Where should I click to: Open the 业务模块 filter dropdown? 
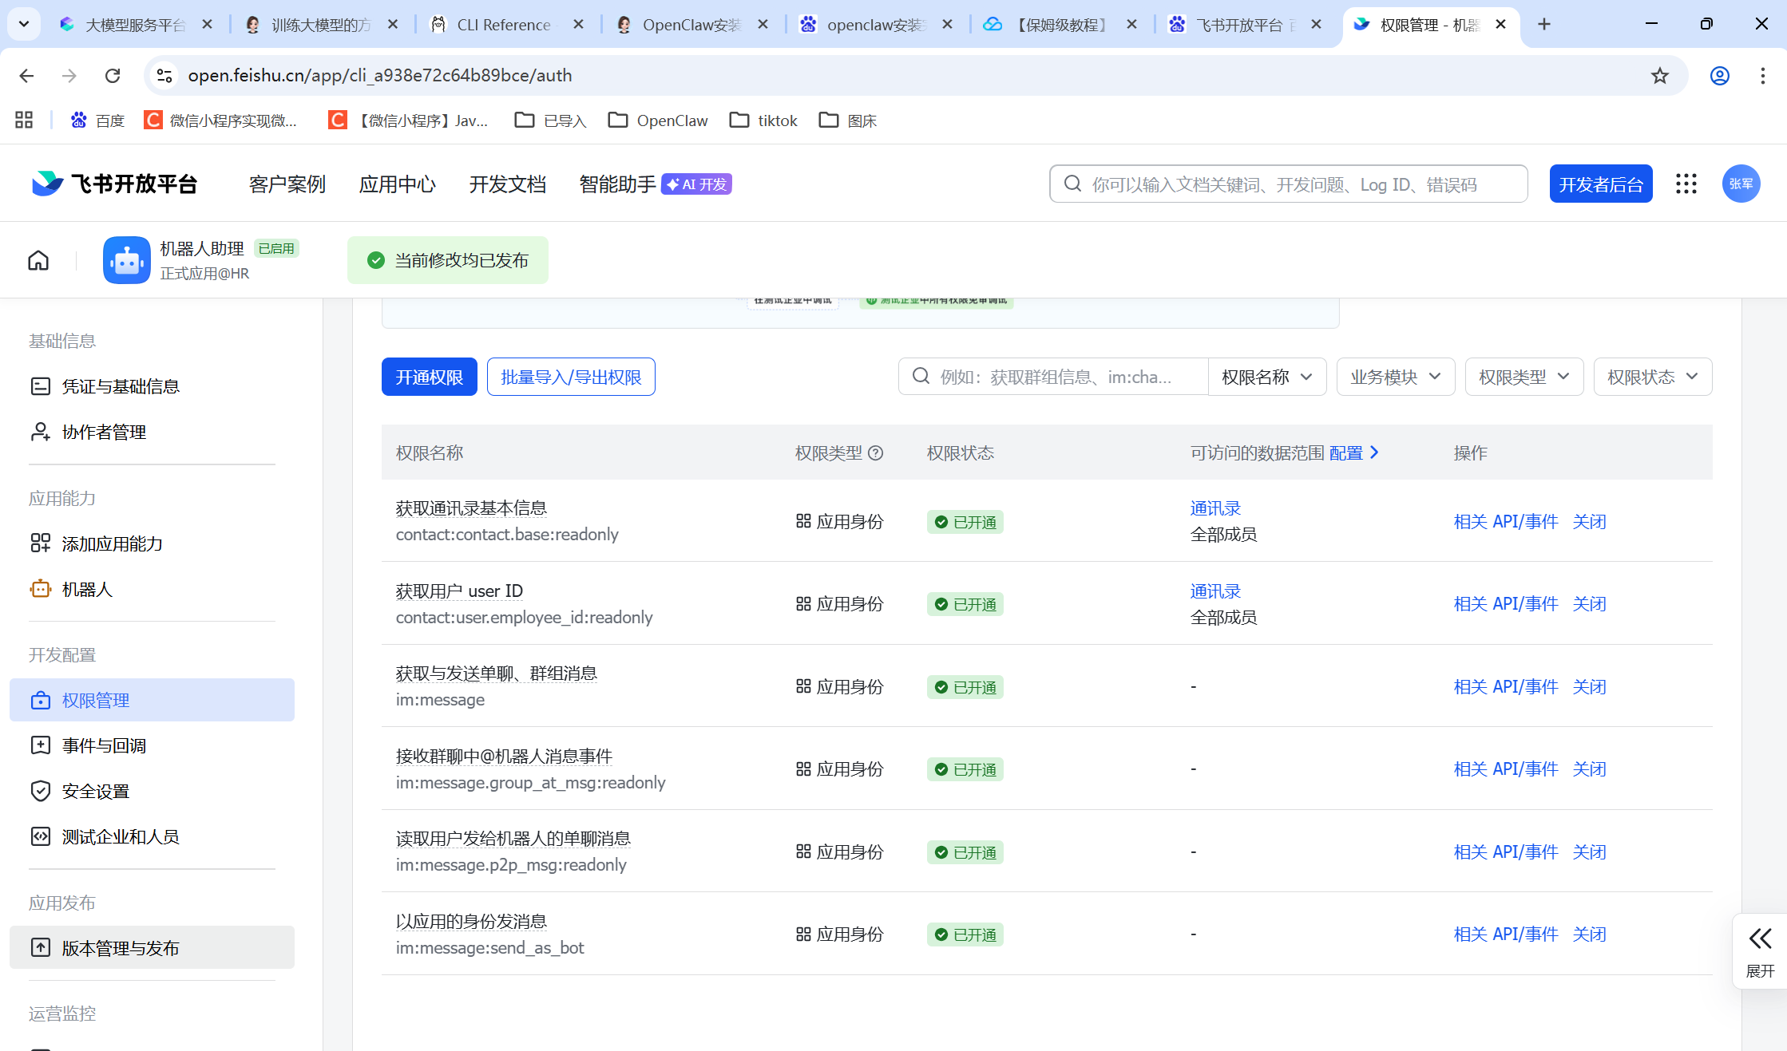coord(1395,377)
